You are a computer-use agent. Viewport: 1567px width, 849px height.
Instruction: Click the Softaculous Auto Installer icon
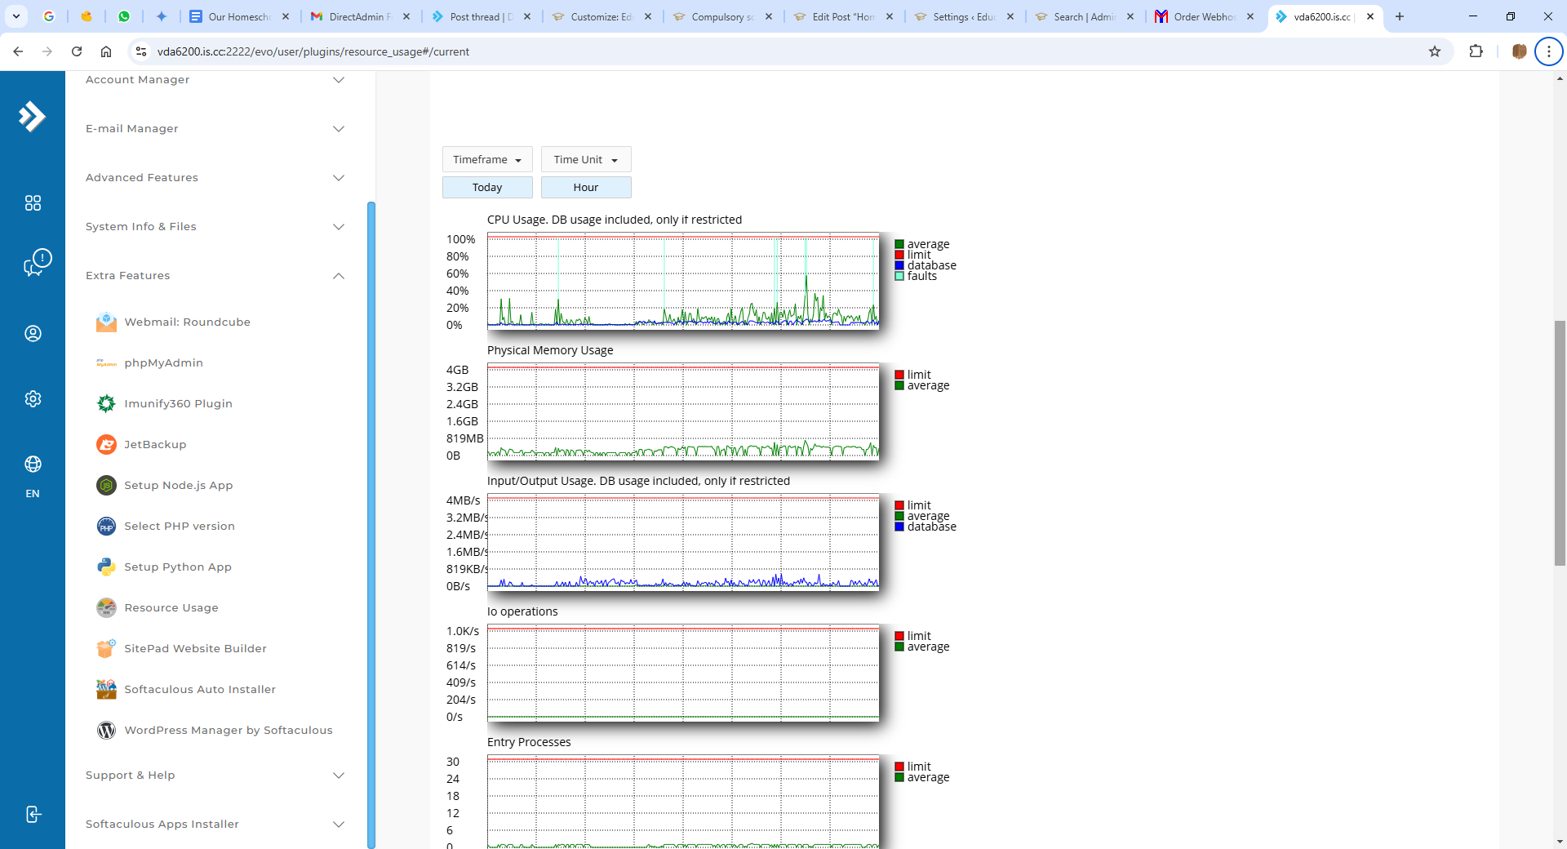tap(106, 690)
